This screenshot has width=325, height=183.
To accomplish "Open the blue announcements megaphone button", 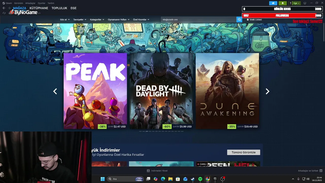I will [x=273, y=3].
